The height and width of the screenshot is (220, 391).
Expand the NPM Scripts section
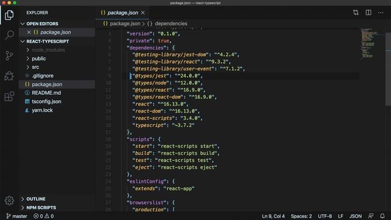23,208
